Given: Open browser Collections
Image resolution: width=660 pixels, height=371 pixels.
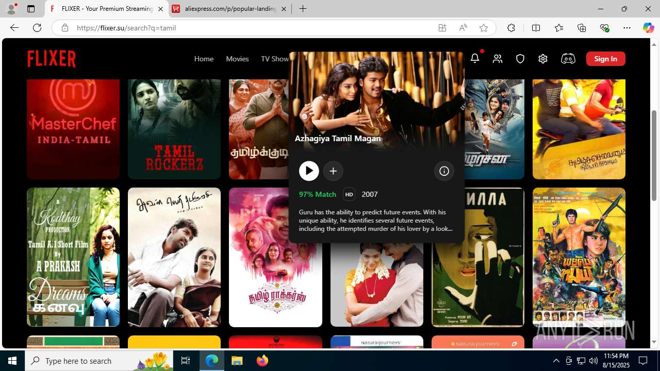Looking at the screenshot, I should pyautogui.click(x=582, y=28).
